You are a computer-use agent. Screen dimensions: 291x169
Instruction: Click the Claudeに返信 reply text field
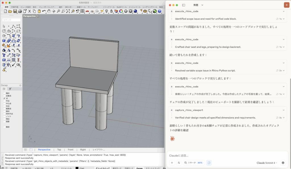click(x=227, y=156)
